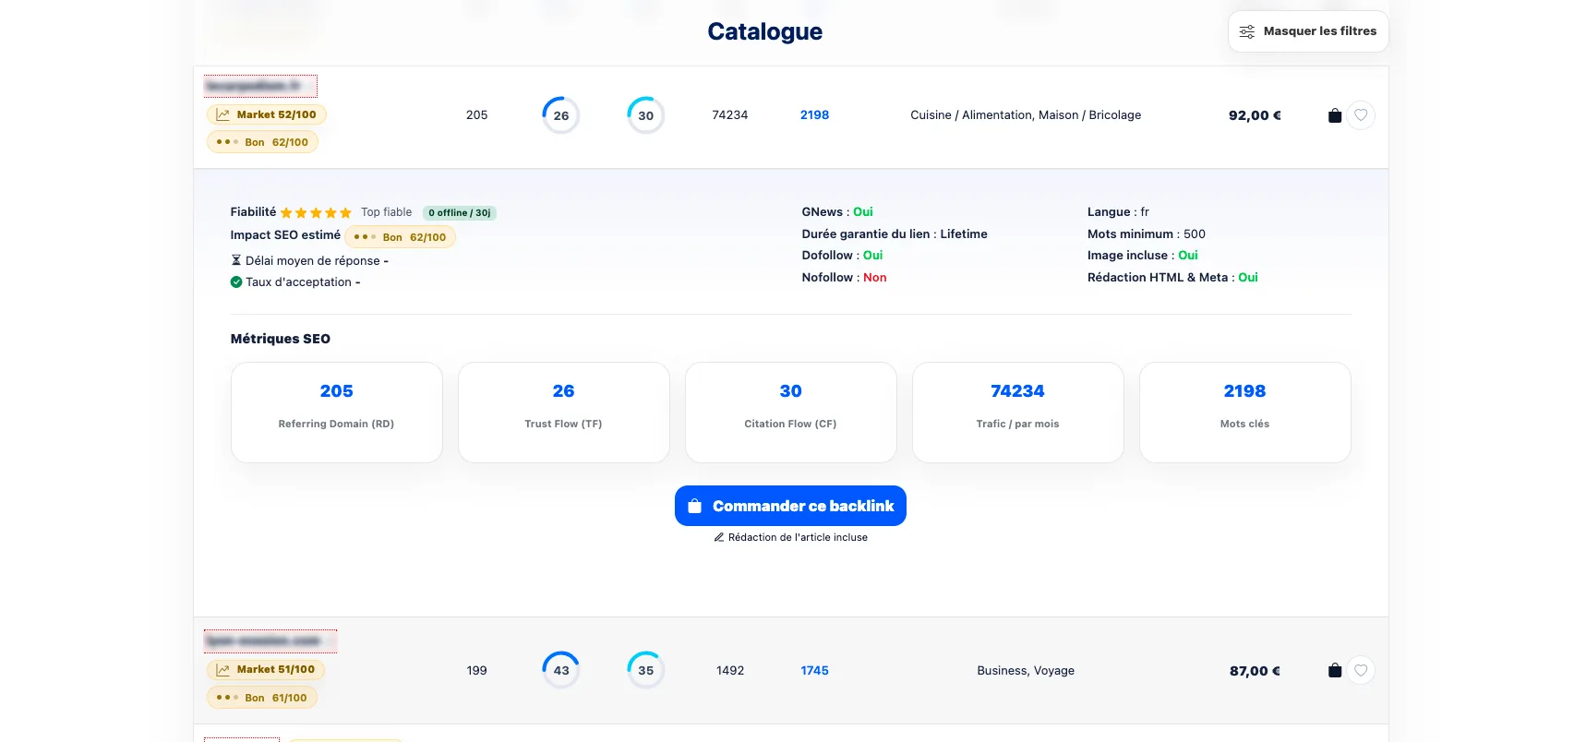The height and width of the screenshot is (742, 1574).
Task: Click the Catalogue heading
Action: (x=764, y=31)
